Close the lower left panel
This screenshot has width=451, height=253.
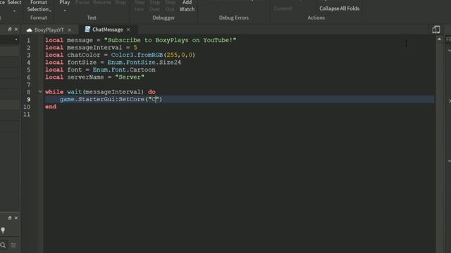coord(16,218)
